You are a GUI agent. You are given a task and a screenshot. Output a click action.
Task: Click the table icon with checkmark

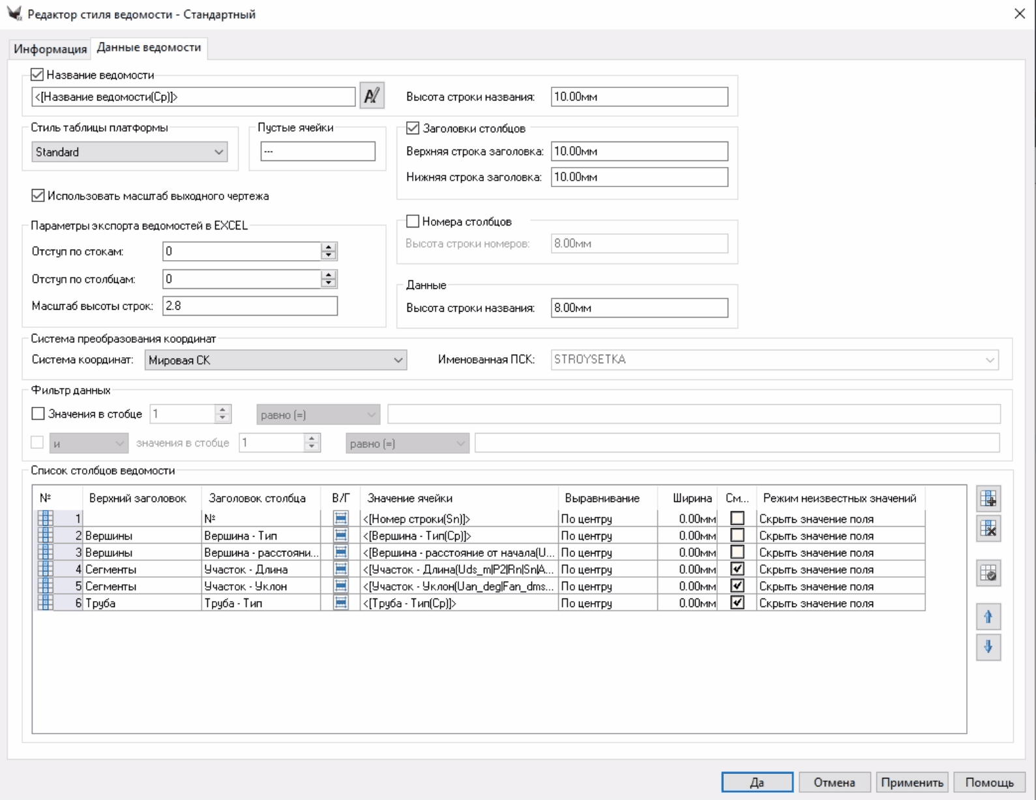click(x=988, y=574)
